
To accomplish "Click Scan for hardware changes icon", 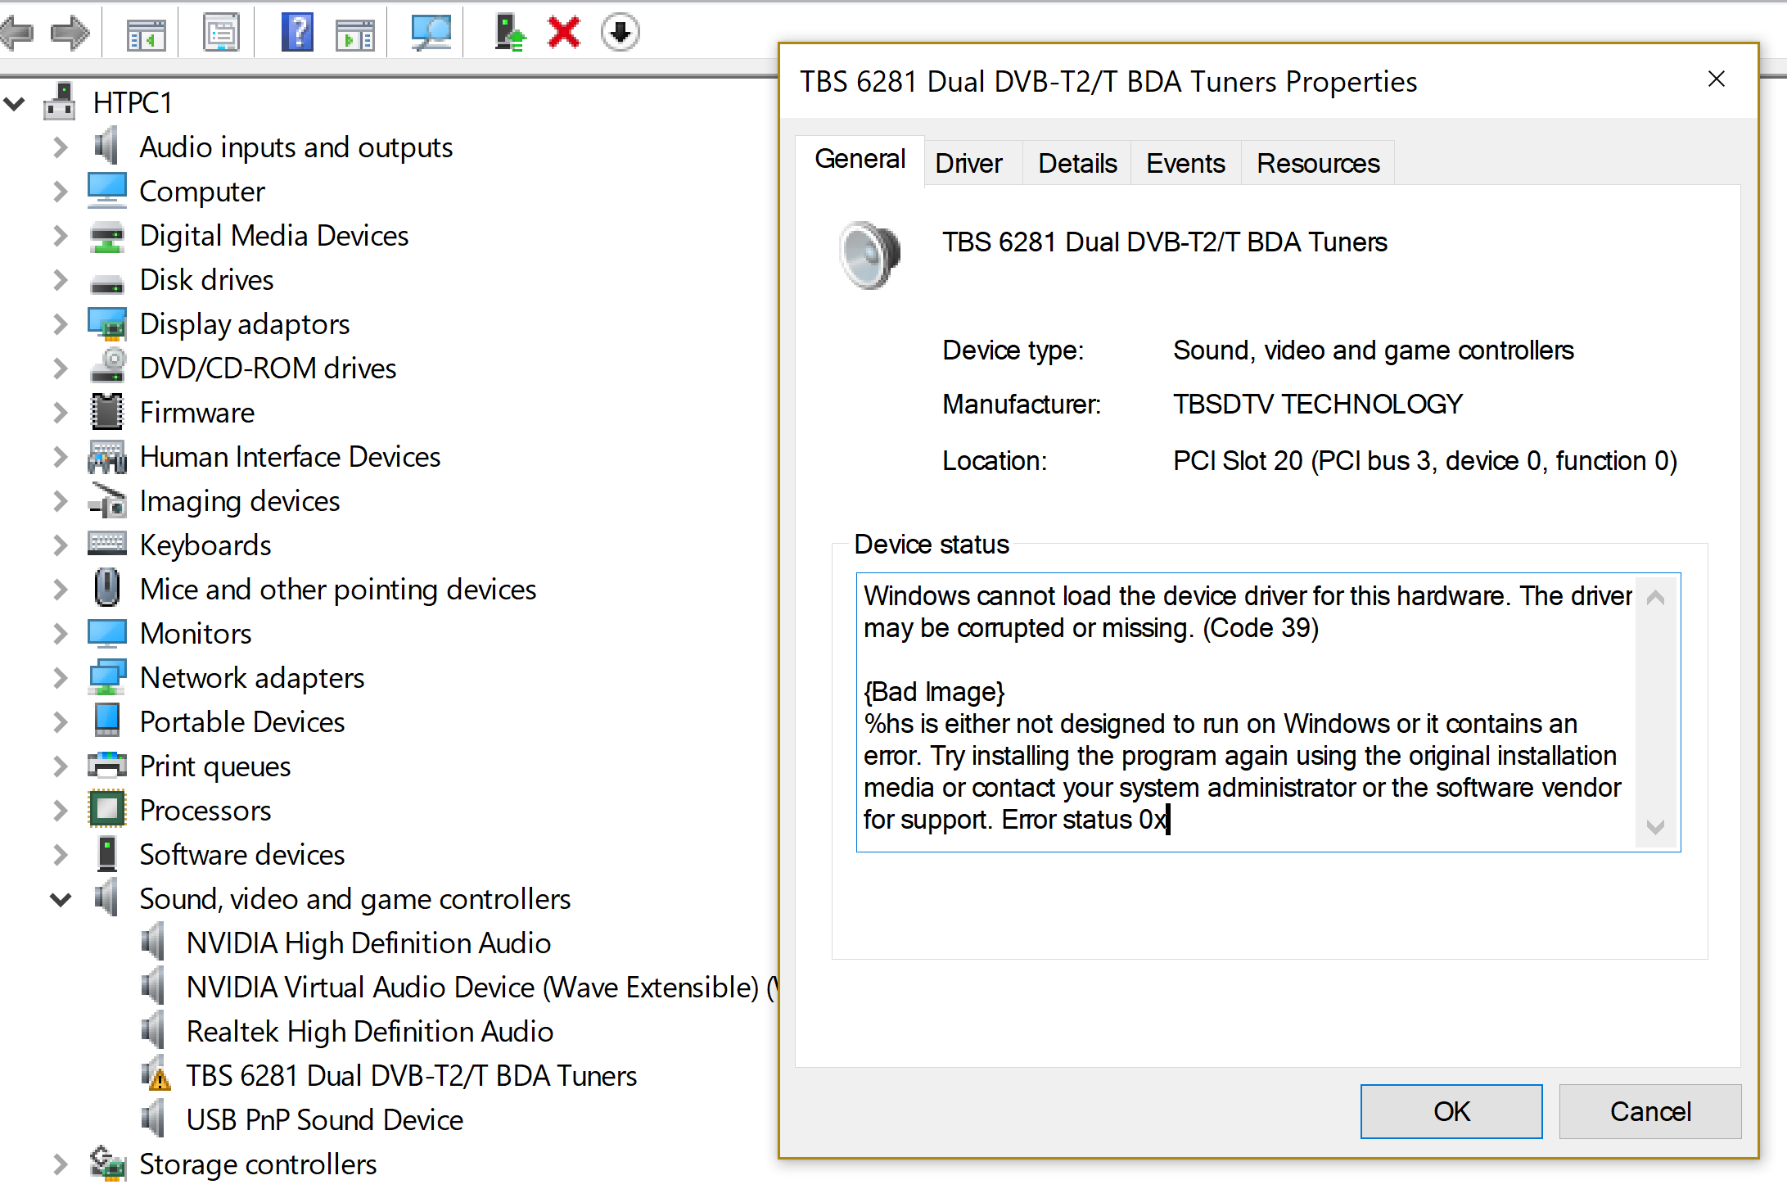I will pos(431,33).
